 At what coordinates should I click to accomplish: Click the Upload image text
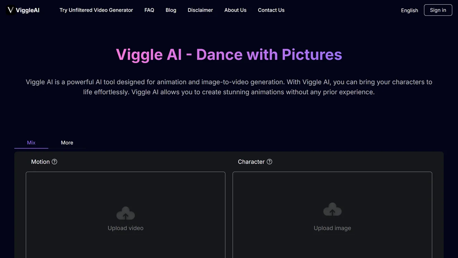[332, 228]
